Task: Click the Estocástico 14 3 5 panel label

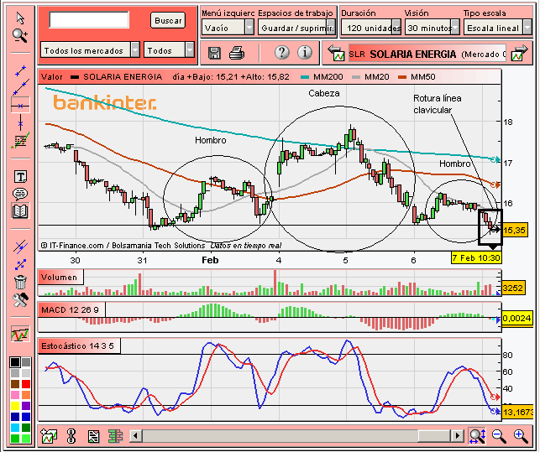Action: 78,345
